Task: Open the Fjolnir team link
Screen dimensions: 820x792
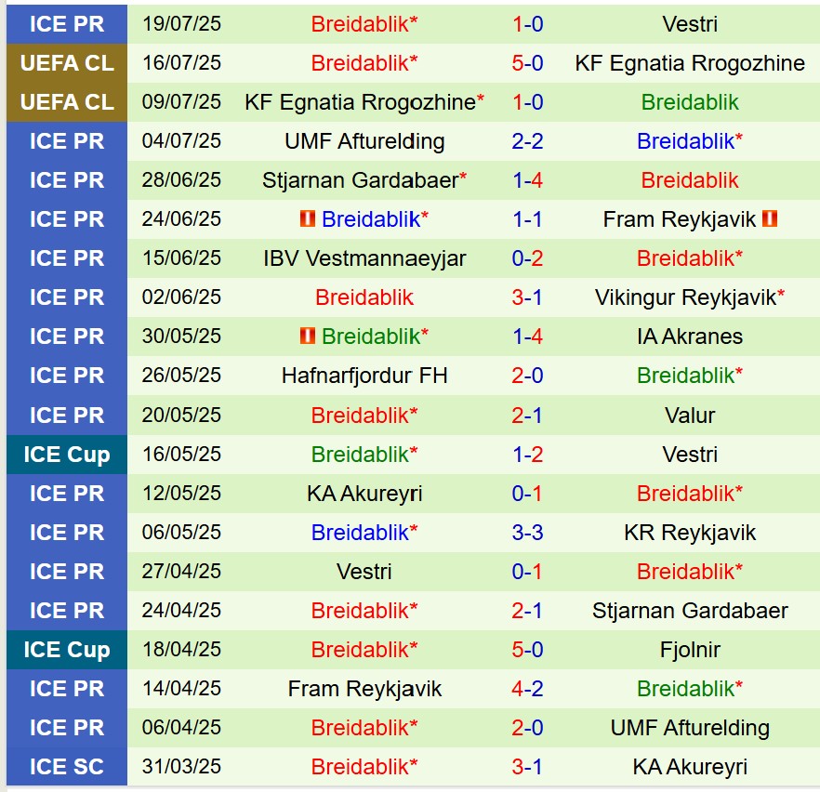Action: pyautogui.click(x=690, y=650)
